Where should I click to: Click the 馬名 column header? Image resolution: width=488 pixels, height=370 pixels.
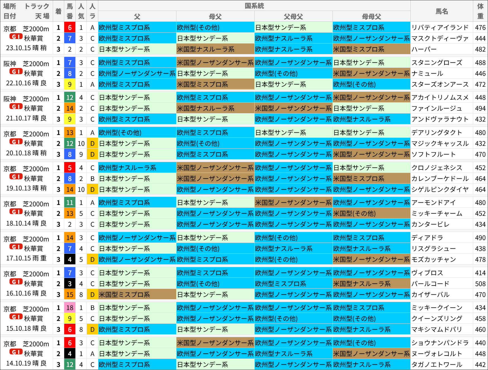[x=442, y=11]
